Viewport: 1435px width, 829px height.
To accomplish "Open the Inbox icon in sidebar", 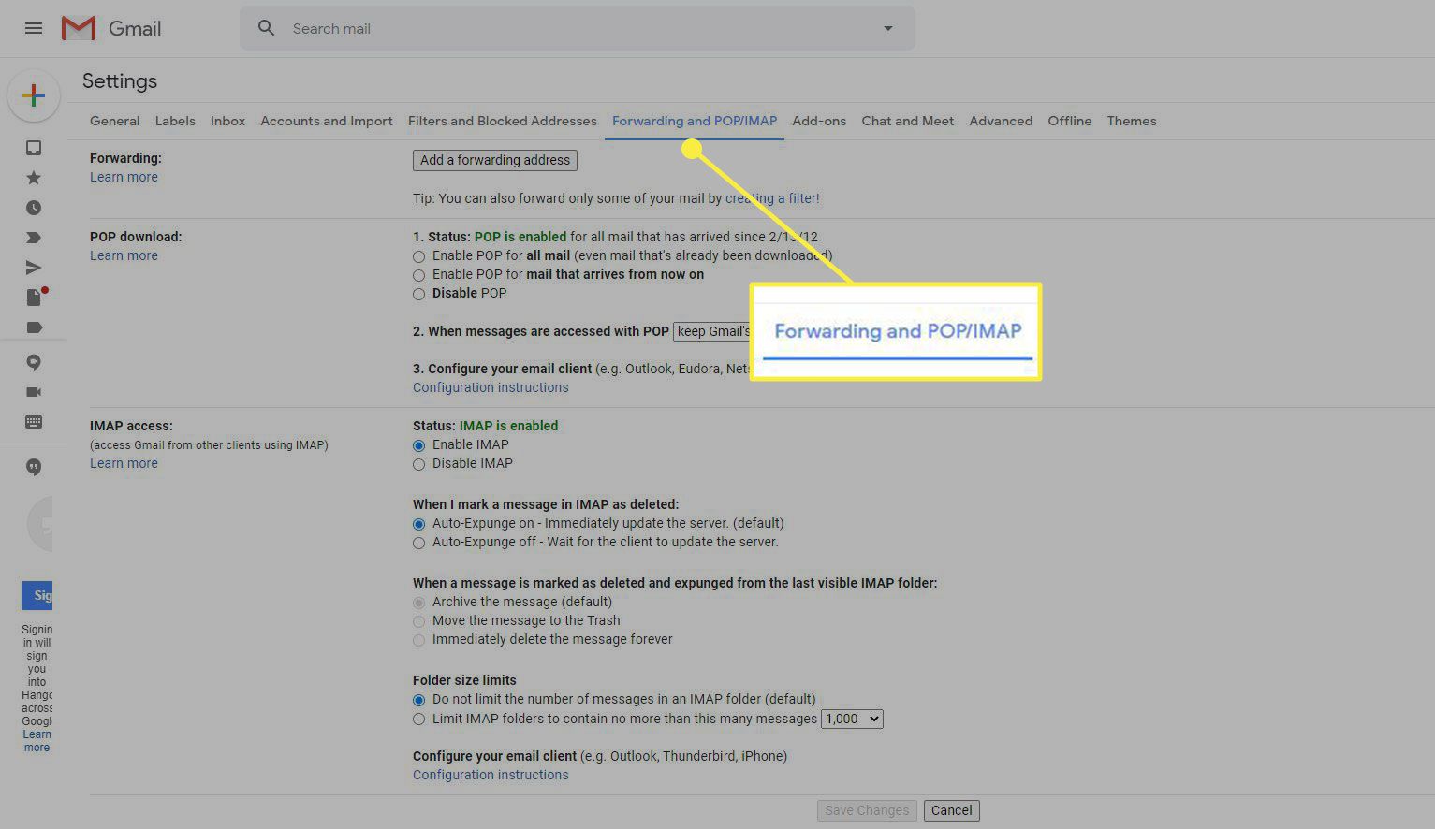I will click(x=34, y=148).
